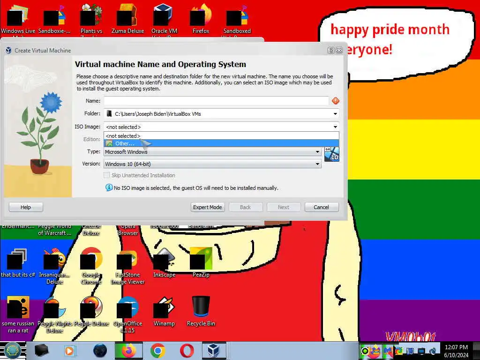This screenshot has height=360, width=480.
Task: Click the Name text field
Action: coord(216,101)
